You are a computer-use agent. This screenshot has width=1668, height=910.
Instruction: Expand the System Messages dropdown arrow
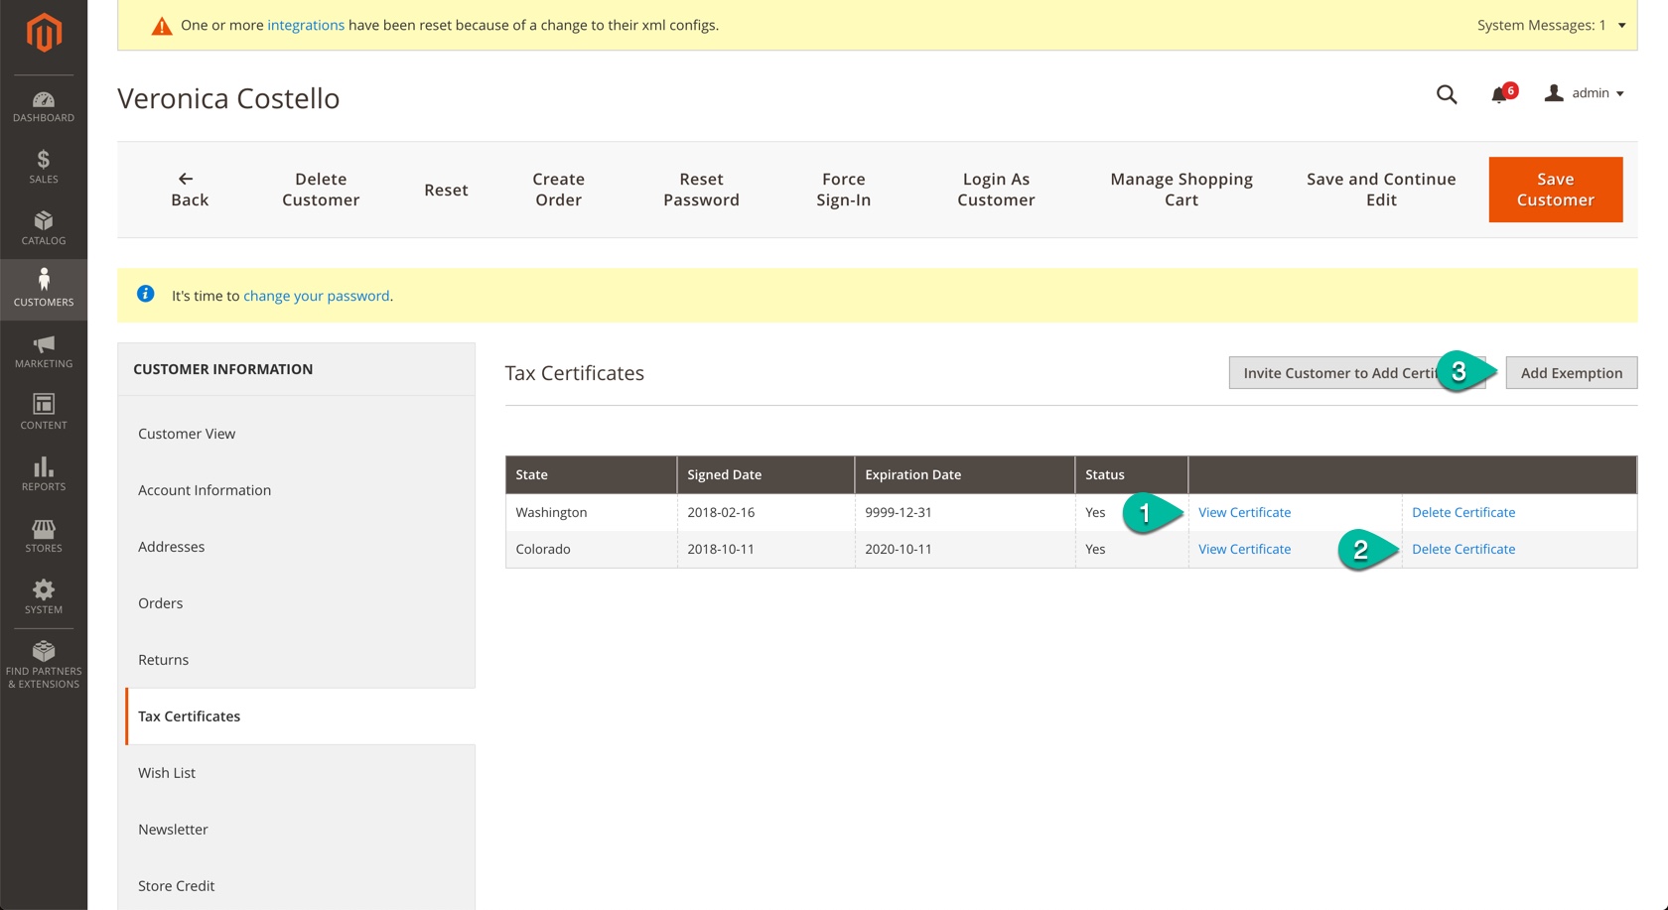pos(1622,26)
